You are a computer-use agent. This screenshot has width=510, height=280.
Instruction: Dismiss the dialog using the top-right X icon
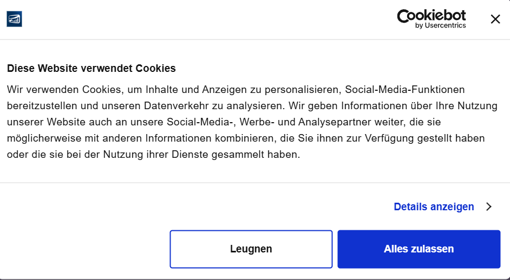(x=495, y=19)
